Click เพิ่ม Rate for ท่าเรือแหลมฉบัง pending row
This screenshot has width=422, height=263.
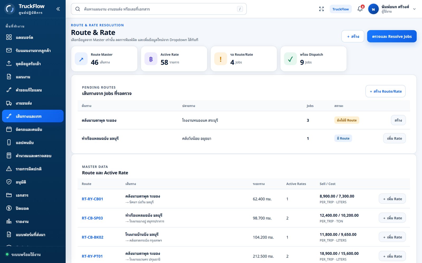(x=394, y=138)
